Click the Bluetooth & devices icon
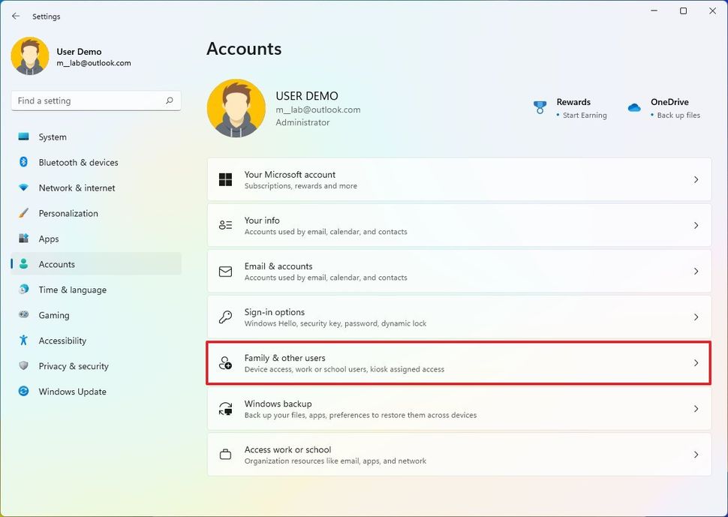 (23, 162)
